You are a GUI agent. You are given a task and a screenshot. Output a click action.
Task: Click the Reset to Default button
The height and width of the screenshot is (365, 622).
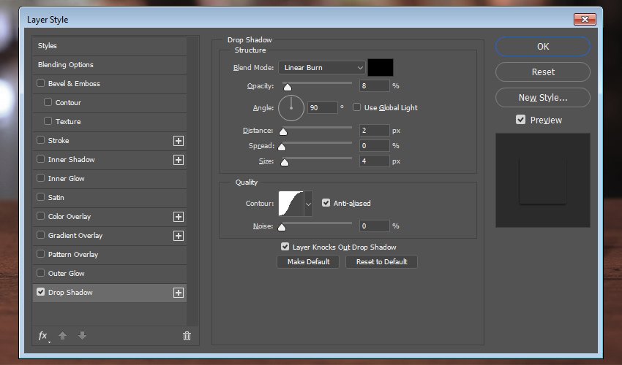(x=381, y=261)
